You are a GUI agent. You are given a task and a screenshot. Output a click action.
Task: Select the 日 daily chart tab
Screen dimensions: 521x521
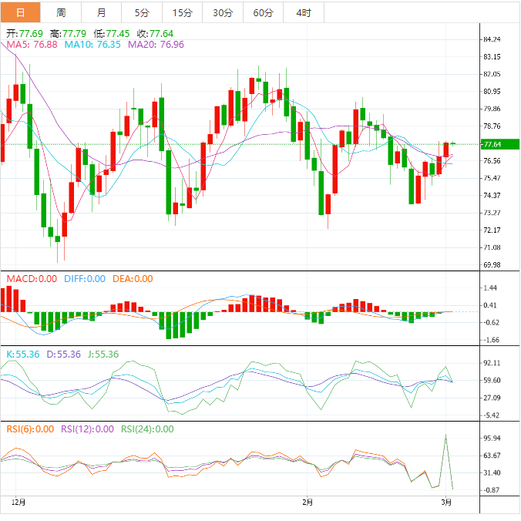coord(20,12)
